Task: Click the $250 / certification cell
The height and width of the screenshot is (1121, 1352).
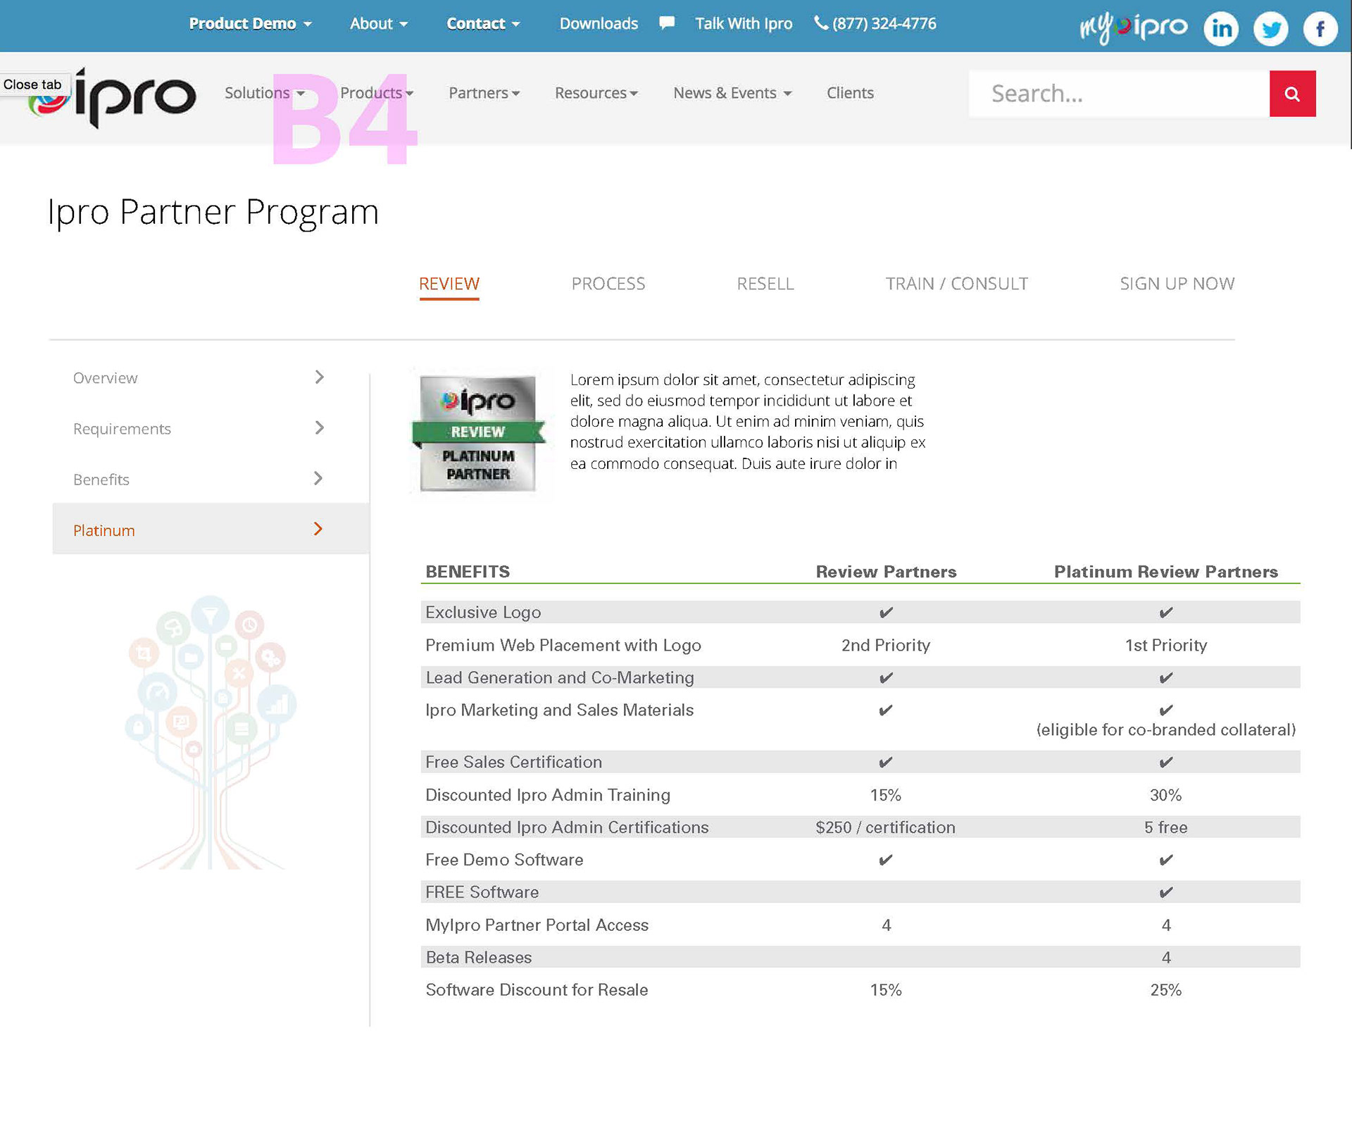Action: (886, 827)
